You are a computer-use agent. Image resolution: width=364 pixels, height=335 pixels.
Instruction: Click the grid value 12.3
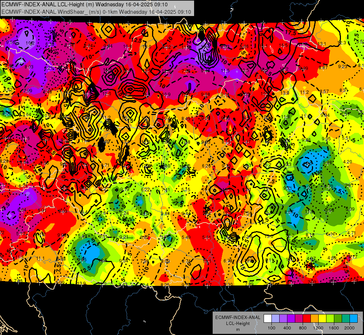(342, 42)
